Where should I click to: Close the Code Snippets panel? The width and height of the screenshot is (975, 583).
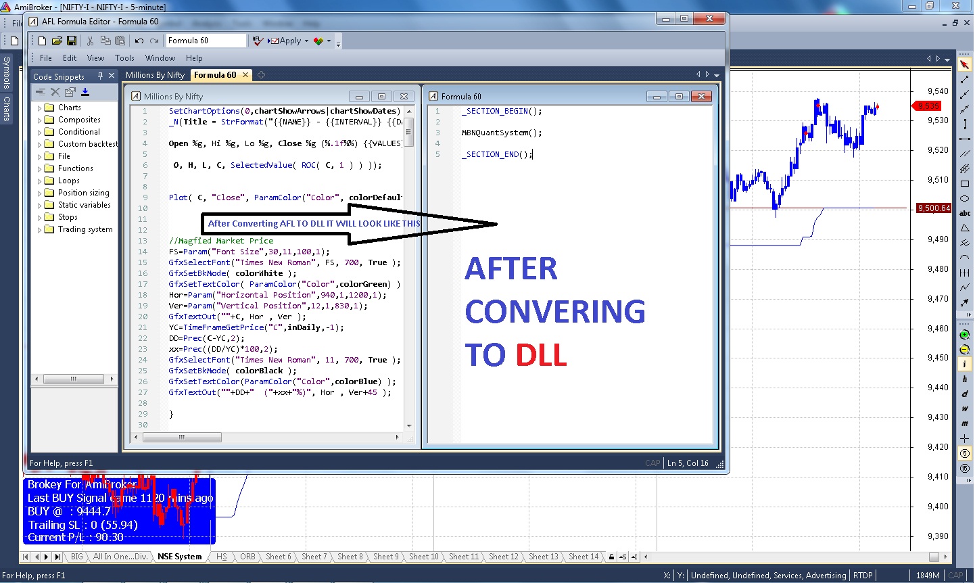112,76
